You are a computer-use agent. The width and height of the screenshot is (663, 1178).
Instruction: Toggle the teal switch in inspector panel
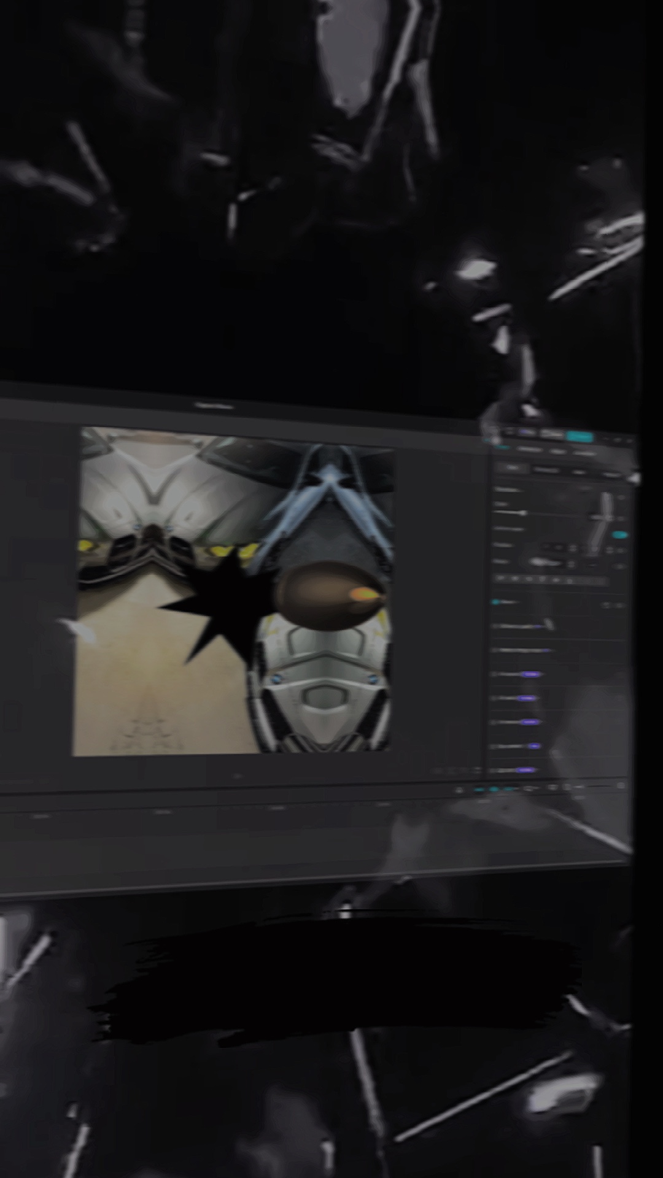(620, 535)
